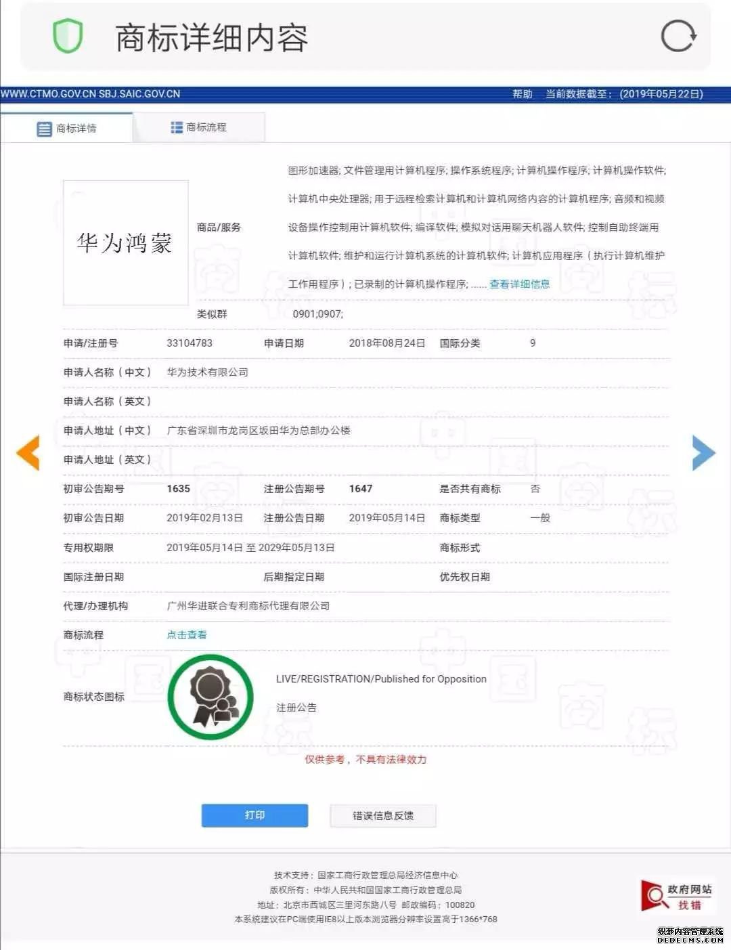The width and height of the screenshot is (731, 950).
Task: Go to previous record with orange left arrow
Action: coord(28,453)
